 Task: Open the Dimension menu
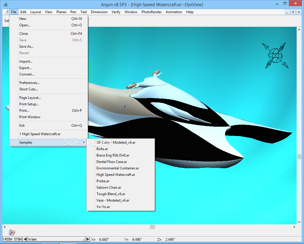pyautogui.click(x=99, y=12)
